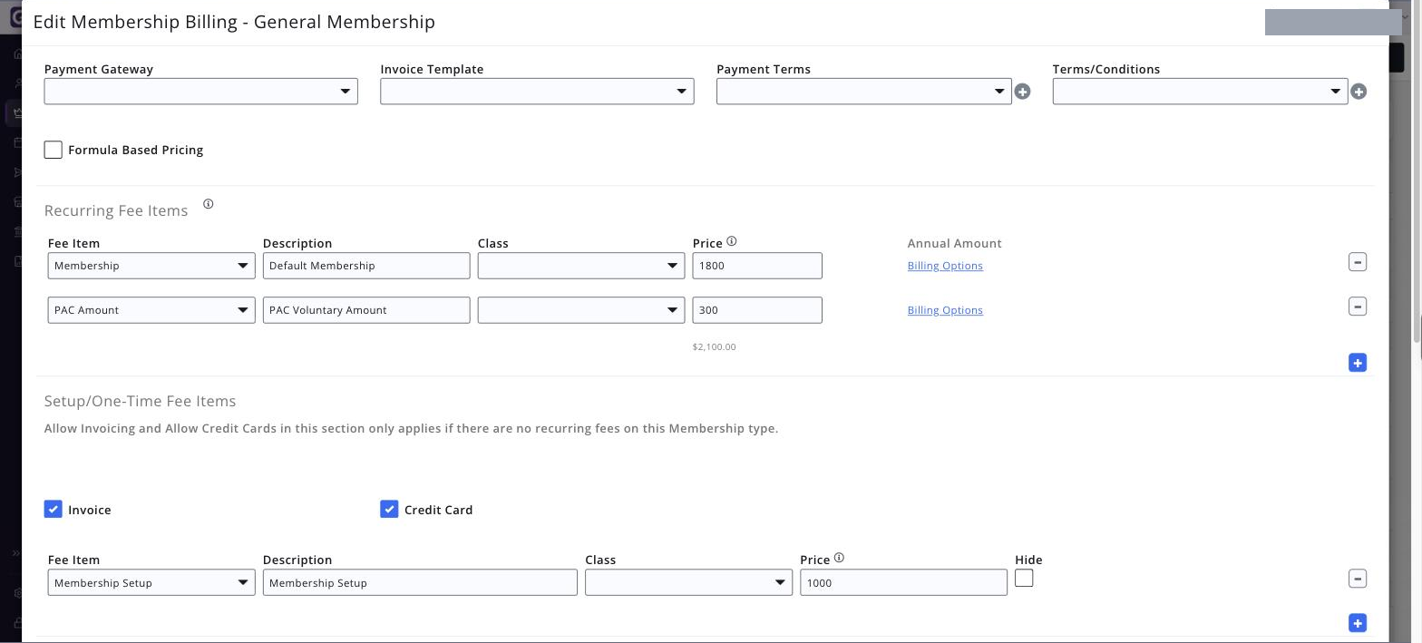Add new Terms/Conditions with plus icon
1422x643 pixels.
coord(1359,92)
